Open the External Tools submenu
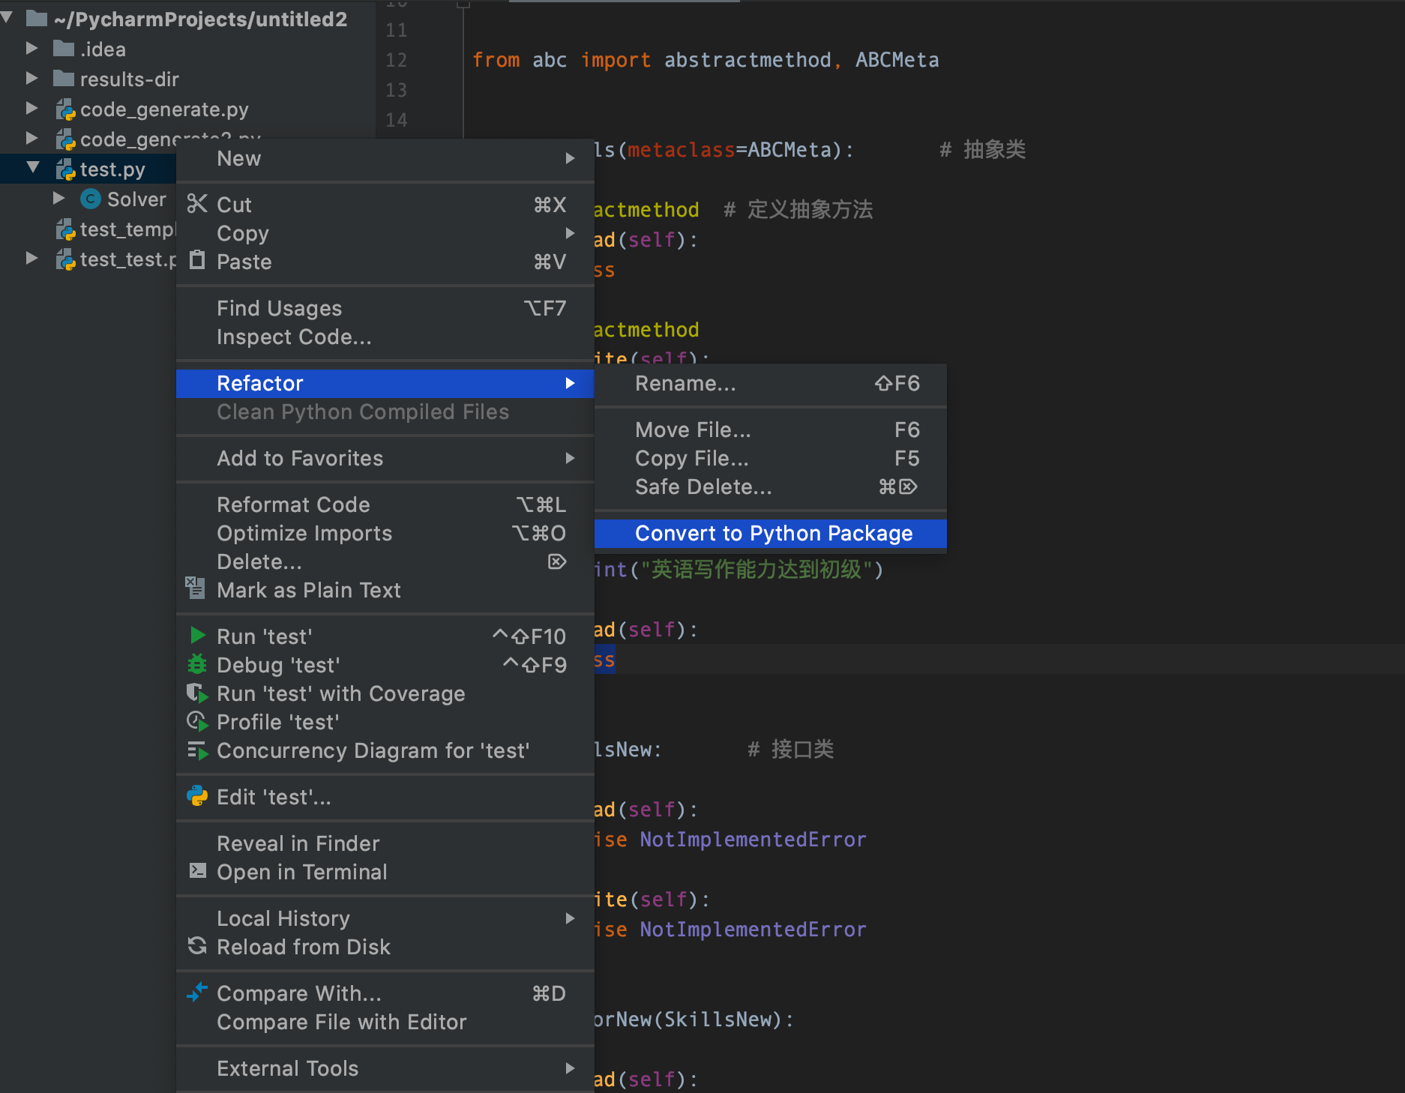 pos(385,1068)
